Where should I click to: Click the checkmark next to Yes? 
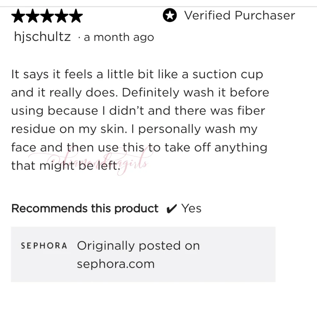[x=171, y=209]
